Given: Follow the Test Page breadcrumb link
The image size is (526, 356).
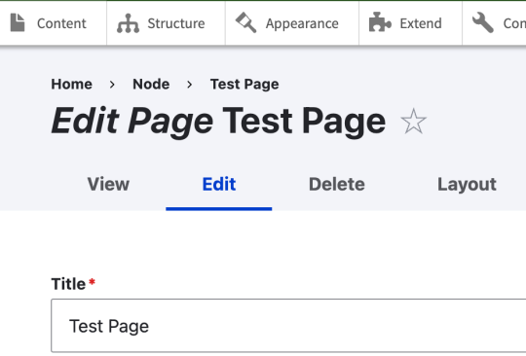Looking at the screenshot, I should click(x=244, y=85).
